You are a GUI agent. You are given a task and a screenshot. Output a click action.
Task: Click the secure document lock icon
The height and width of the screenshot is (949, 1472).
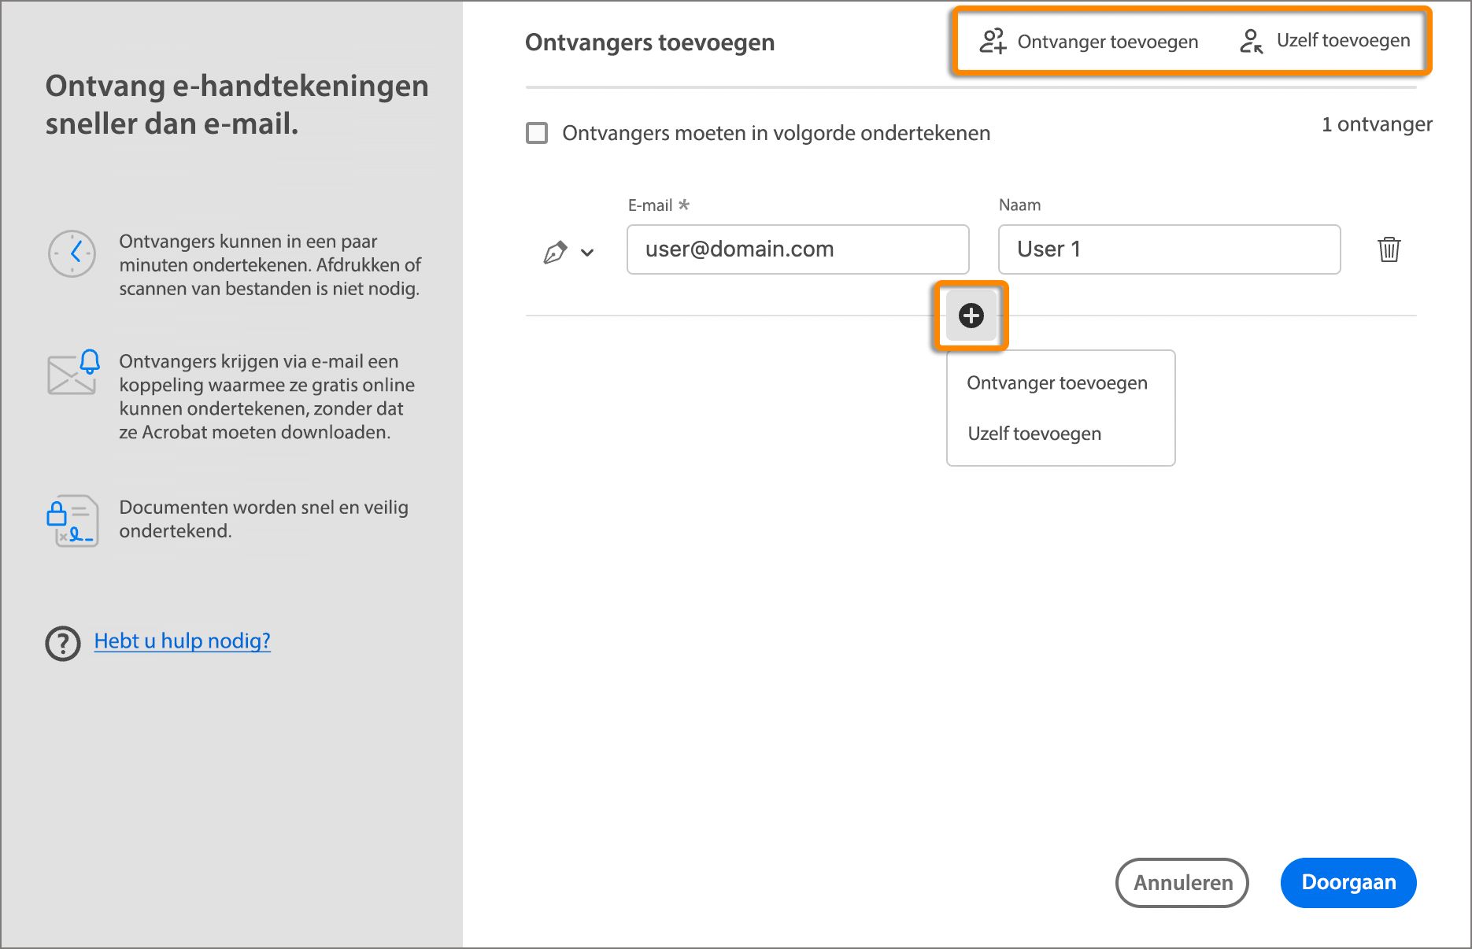click(x=72, y=520)
